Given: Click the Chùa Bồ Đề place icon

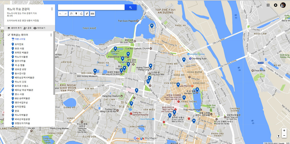Looking at the screenshot, I should coord(252,70).
